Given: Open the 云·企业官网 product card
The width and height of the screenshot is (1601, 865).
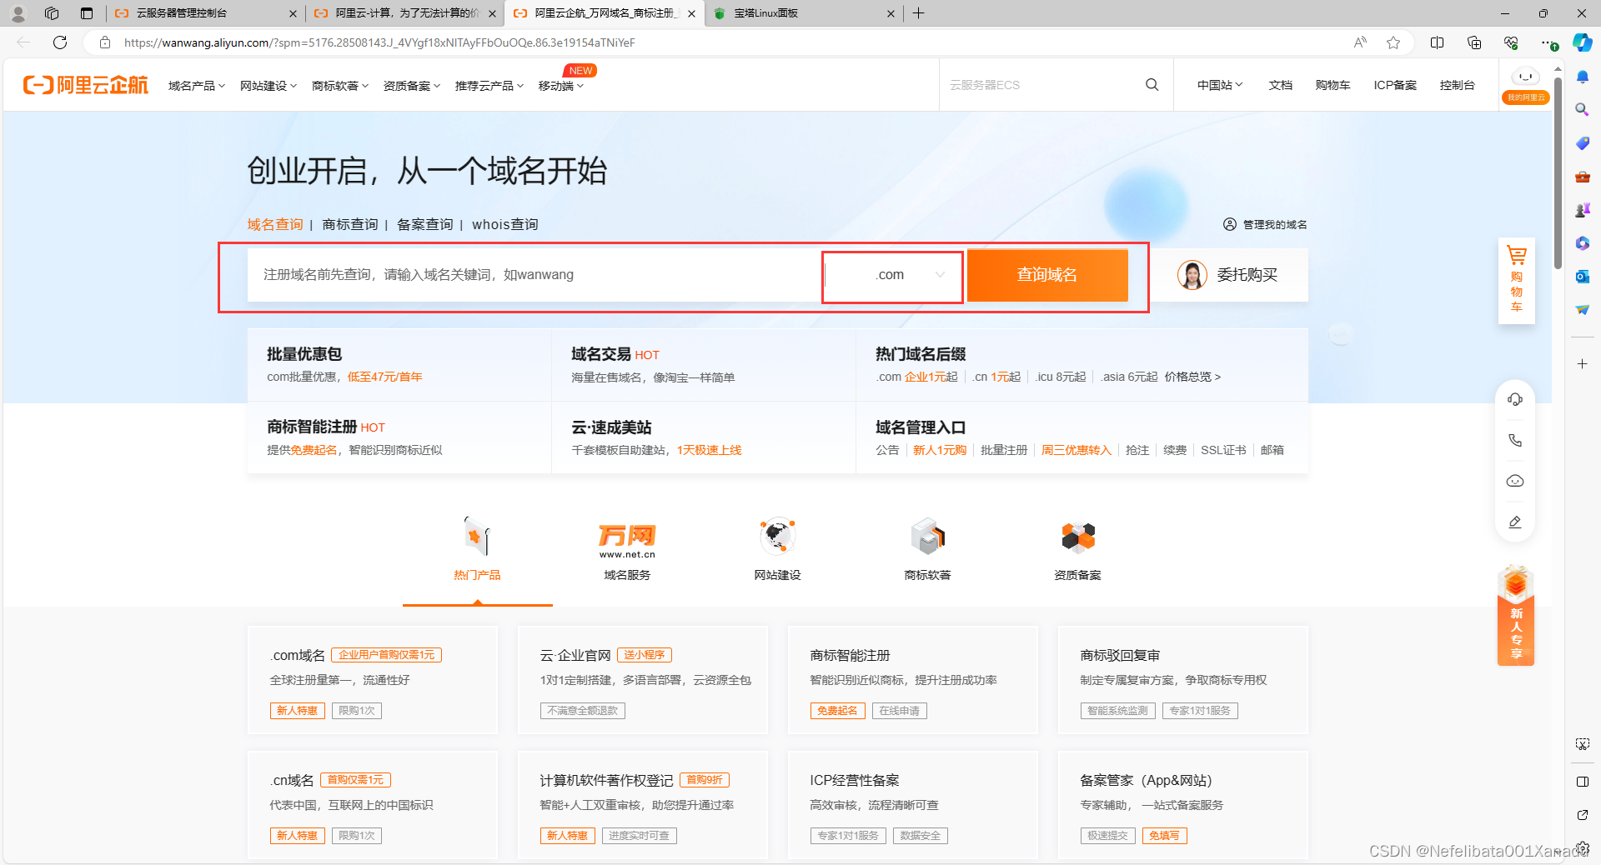Looking at the screenshot, I should 643,680.
